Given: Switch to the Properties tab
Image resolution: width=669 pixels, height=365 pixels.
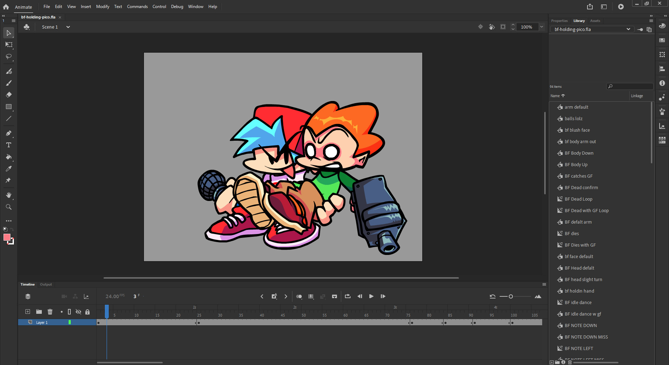Looking at the screenshot, I should (x=559, y=21).
